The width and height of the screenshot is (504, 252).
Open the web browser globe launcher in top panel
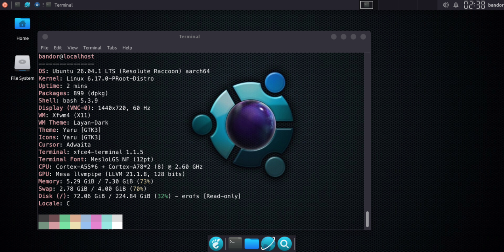point(27,5)
